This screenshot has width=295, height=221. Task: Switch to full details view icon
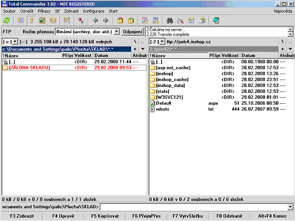(31, 21)
